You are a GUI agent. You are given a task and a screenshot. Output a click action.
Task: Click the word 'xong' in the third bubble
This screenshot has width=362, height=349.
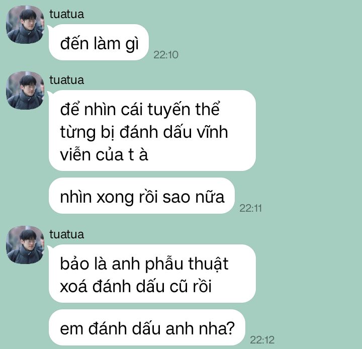[115, 198]
